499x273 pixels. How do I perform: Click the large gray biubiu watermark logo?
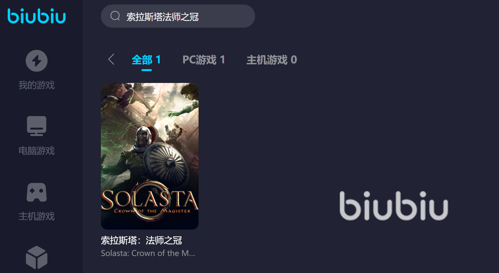(x=394, y=206)
